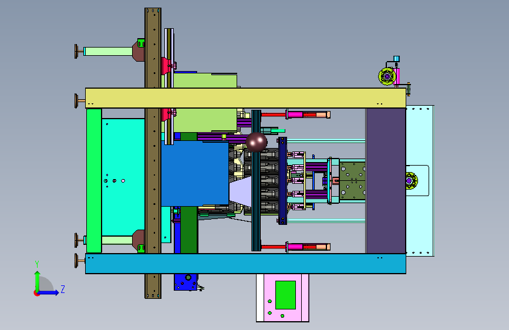Select the lower red and pink cylinder rod
This screenshot has width=509, height=330.
tap(295, 247)
